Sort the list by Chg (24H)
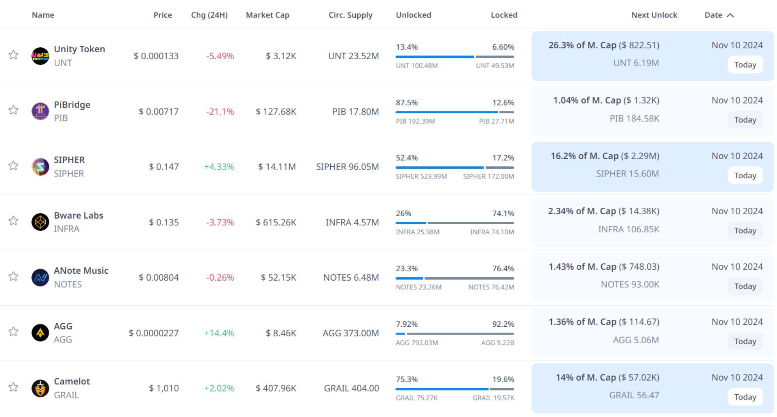 209,15
